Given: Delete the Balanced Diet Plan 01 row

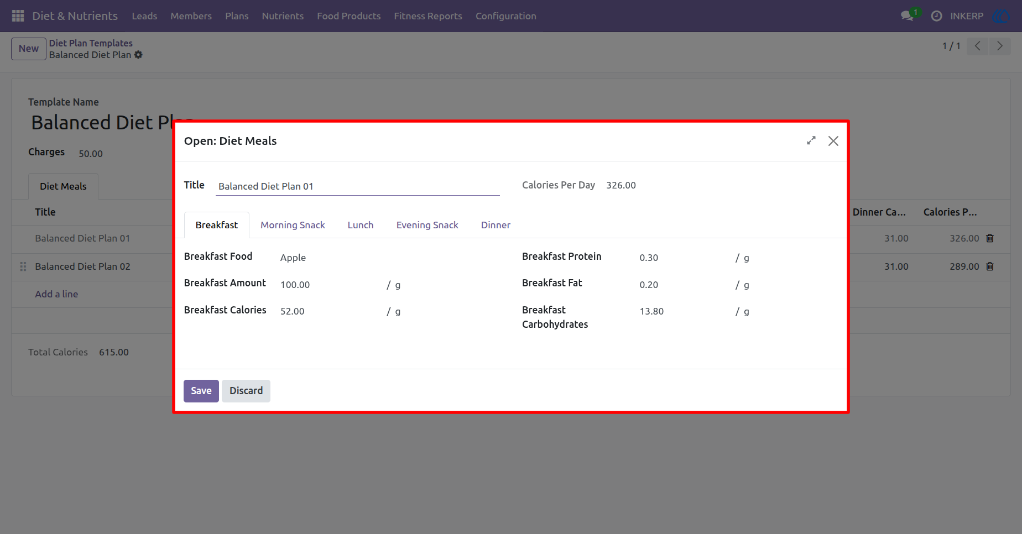Looking at the screenshot, I should pyautogui.click(x=990, y=238).
